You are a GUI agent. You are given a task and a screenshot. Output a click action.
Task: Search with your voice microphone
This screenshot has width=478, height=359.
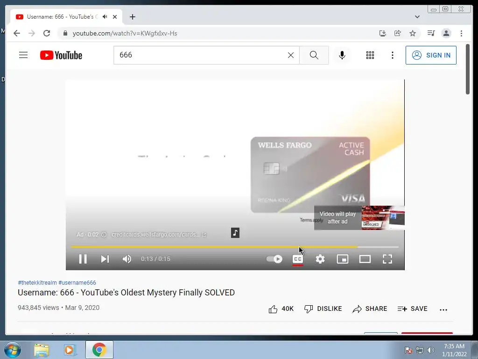[x=342, y=55]
